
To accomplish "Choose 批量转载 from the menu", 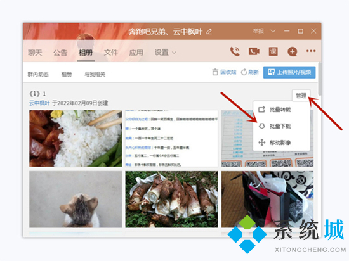I will pyautogui.click(x=280, y=110).
